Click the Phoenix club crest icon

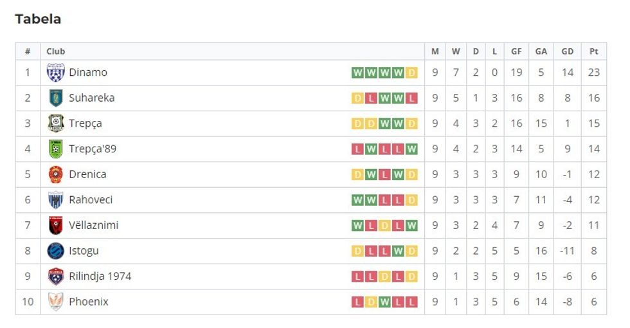[x=56, y=302]
